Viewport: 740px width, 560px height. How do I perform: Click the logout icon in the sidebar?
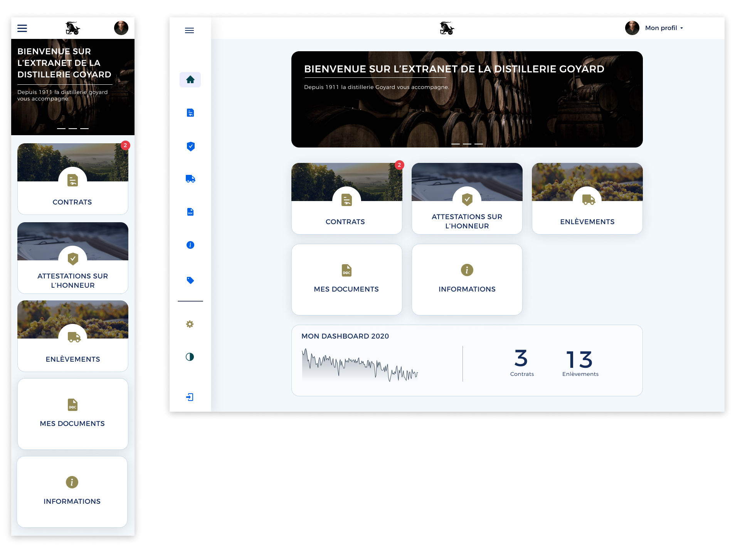point(190,397)
